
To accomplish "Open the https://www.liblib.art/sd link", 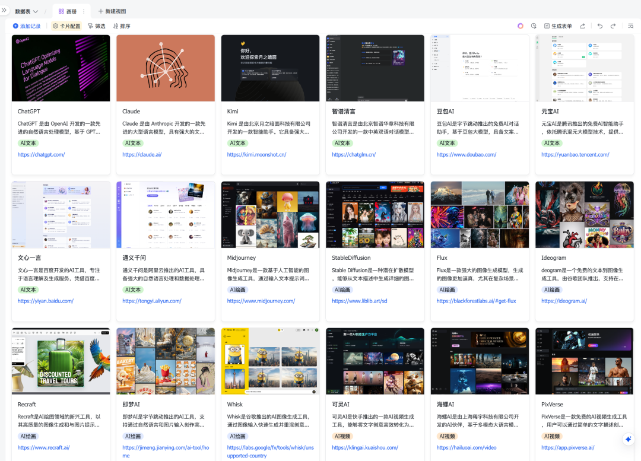I will coord(359,301).
